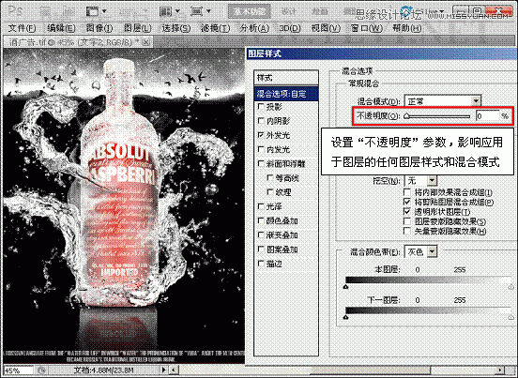Check the 等高线 contour option

[270, 178]
